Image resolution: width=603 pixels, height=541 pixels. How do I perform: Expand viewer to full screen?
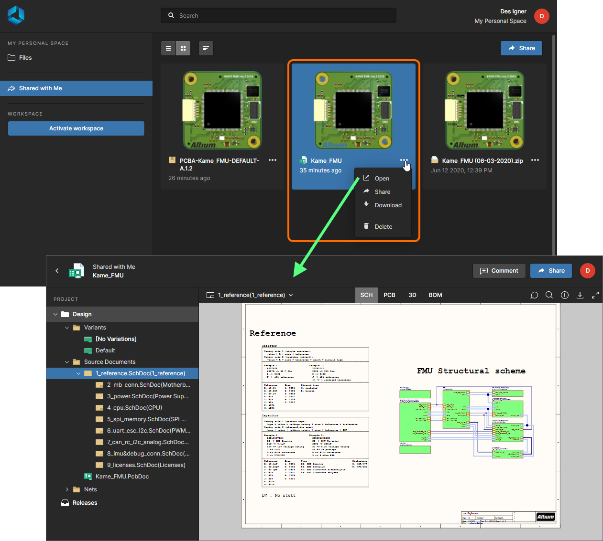595,295
